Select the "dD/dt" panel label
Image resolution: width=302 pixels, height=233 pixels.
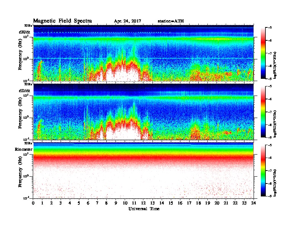24,91
